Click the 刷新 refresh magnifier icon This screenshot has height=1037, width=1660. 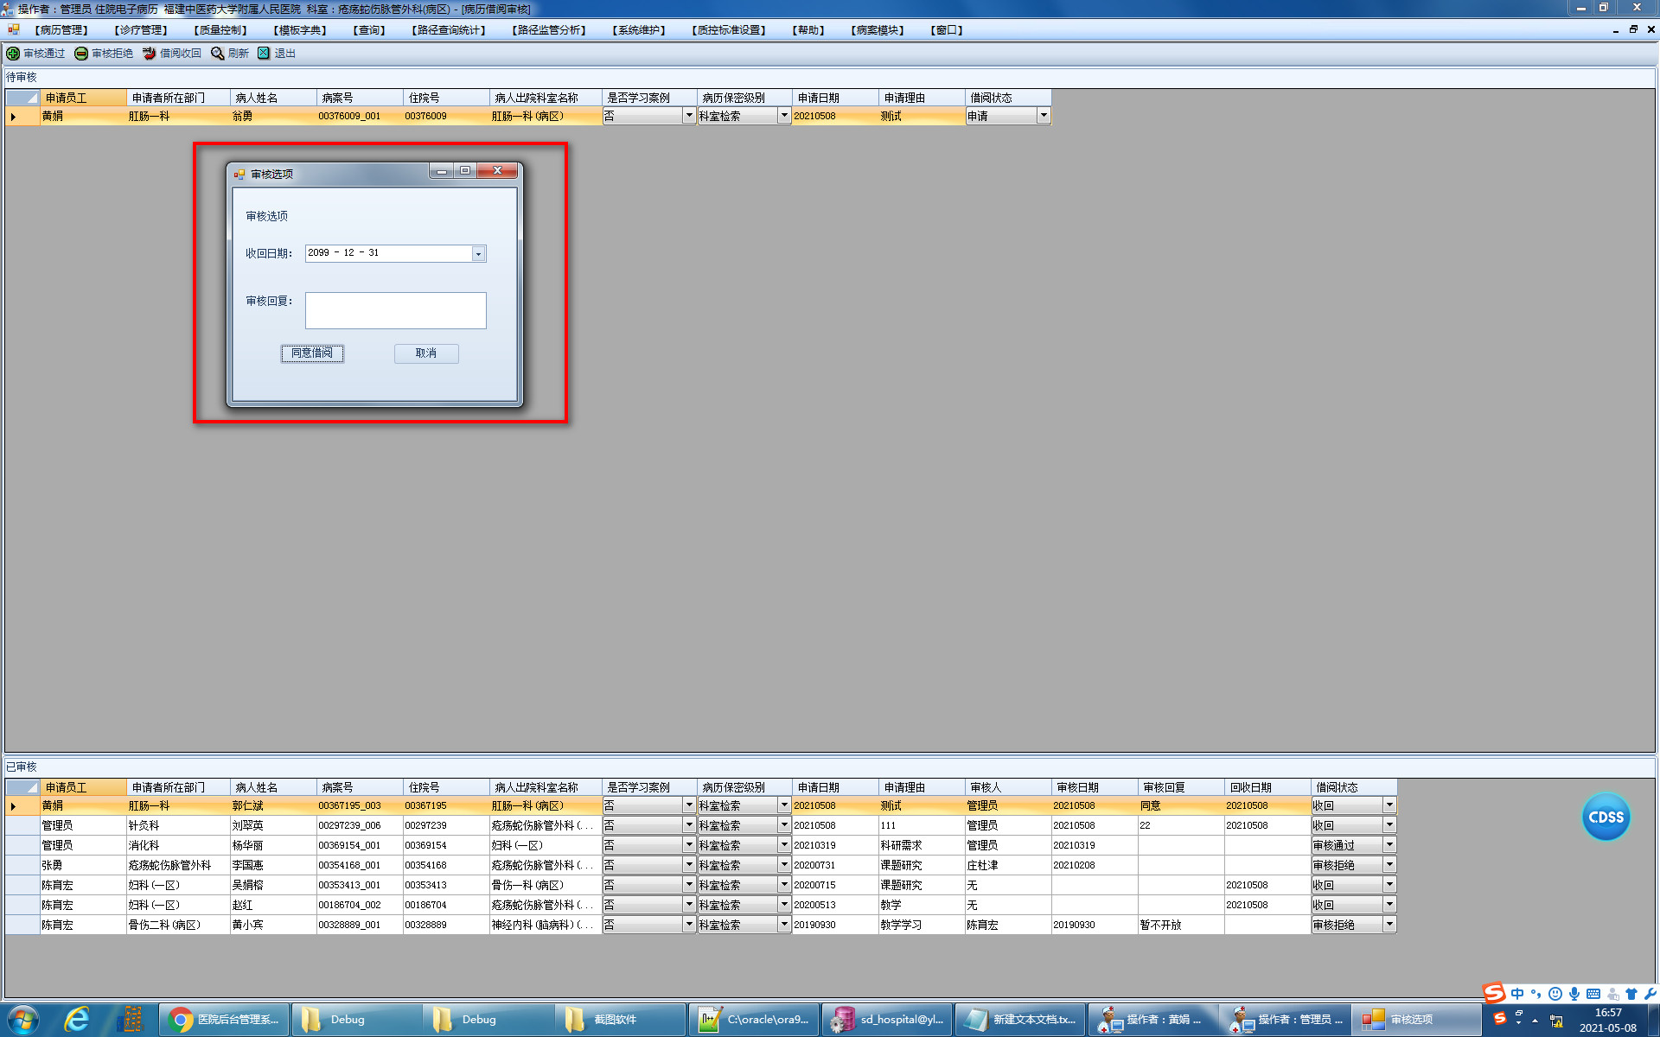218,54
